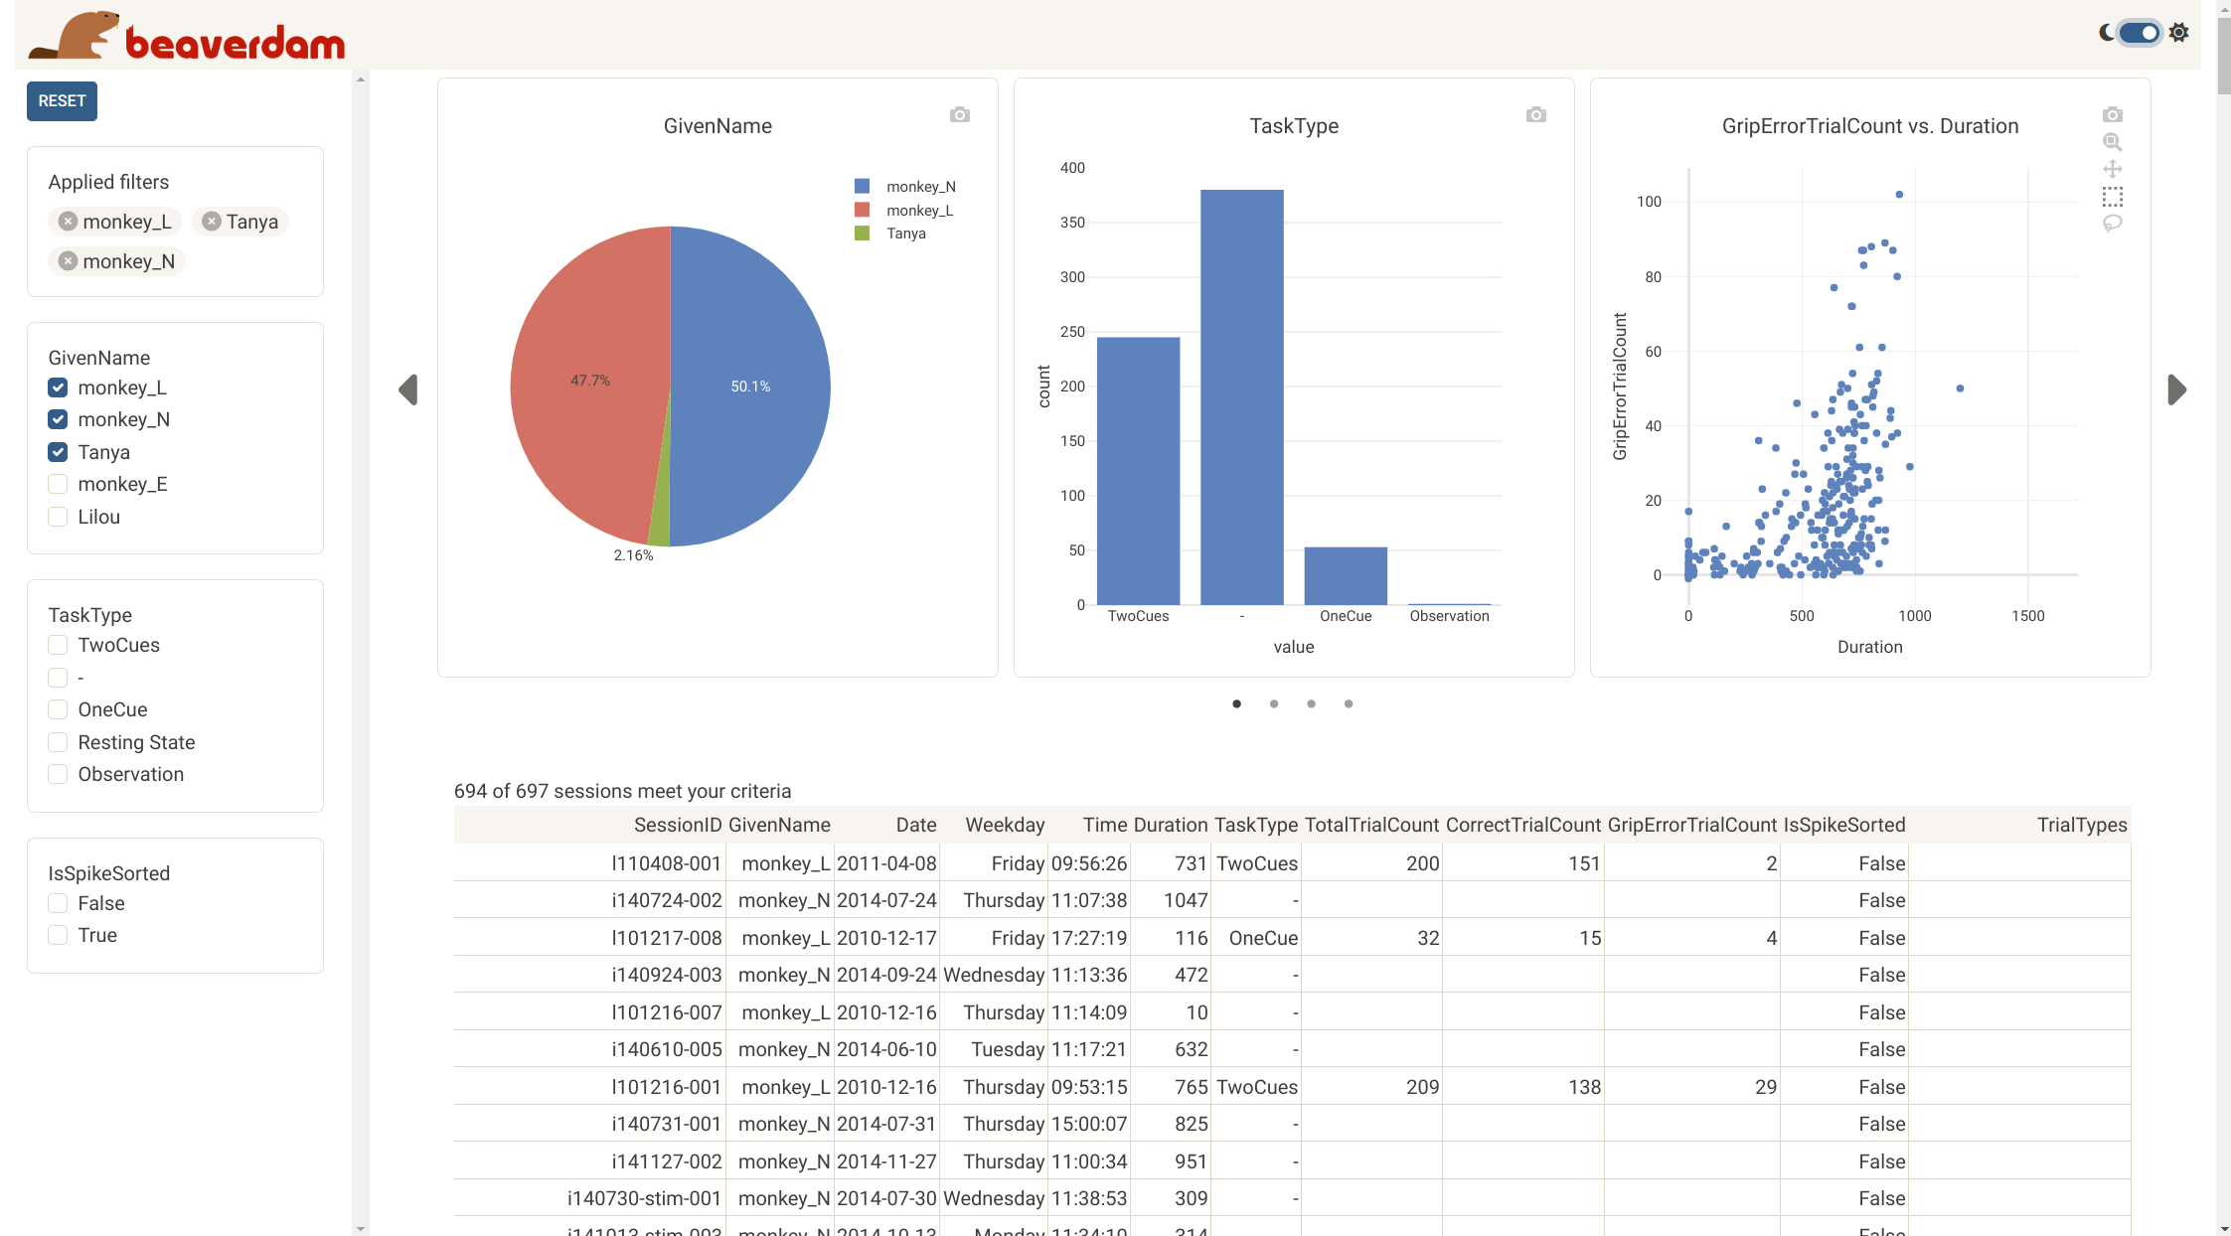Select the second carousel page dot

point(1274,703)
